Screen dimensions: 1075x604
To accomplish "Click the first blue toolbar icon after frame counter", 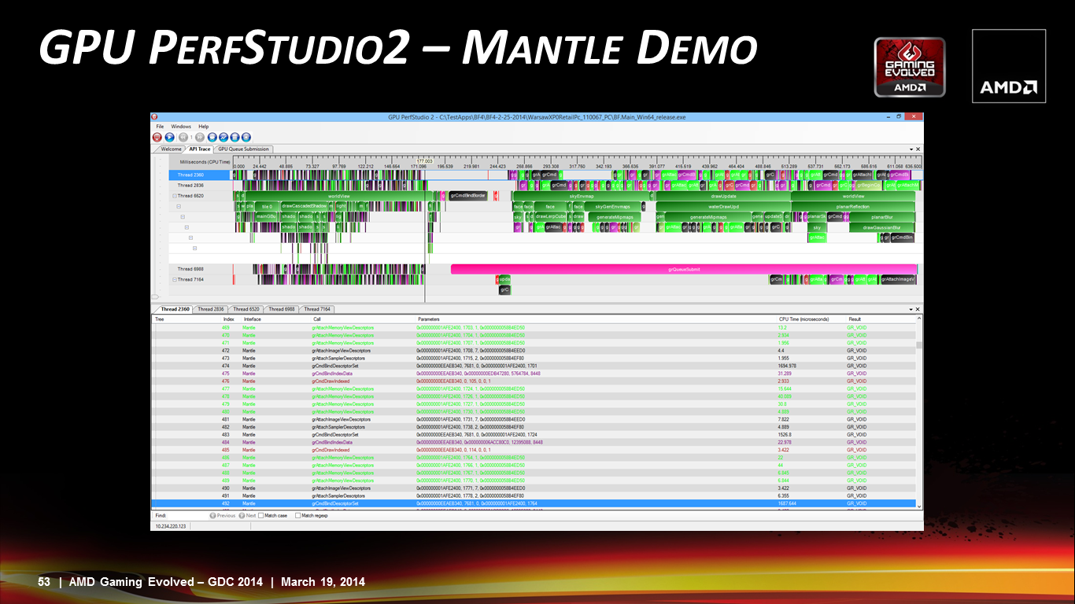I will click(x=212, y=137).
